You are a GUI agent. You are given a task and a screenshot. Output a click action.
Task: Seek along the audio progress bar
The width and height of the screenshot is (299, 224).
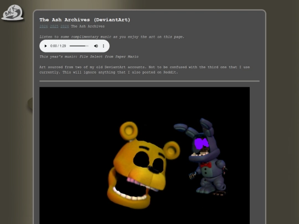(79, 46)
